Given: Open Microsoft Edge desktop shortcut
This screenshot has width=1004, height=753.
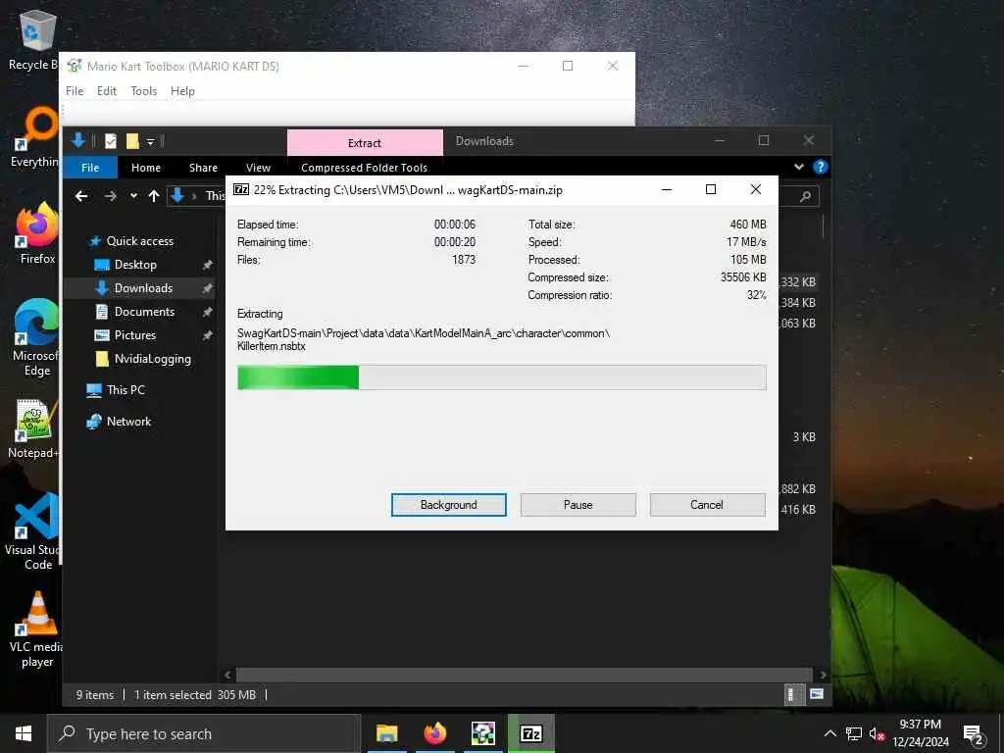Looking at the screenshot, I should coord(36,338).
